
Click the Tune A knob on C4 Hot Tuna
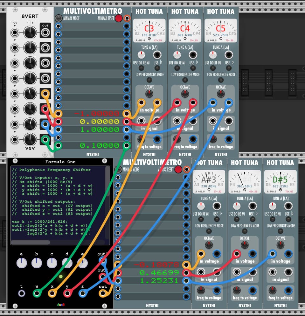point(177,55)
